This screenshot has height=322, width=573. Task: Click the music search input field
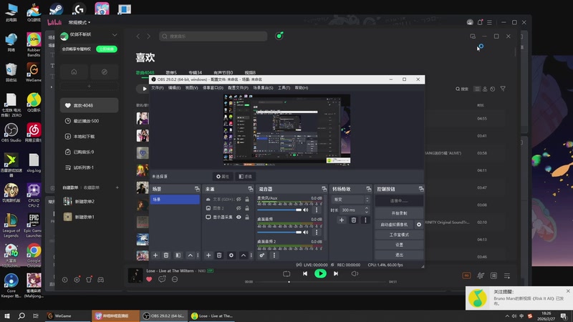click(x=213, y=36)
